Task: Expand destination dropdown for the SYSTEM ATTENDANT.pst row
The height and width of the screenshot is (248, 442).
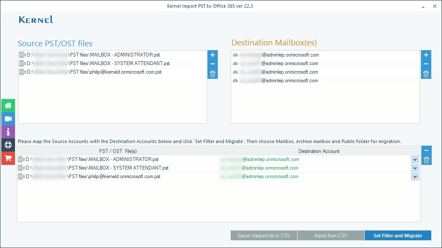Action: [415, 168]
